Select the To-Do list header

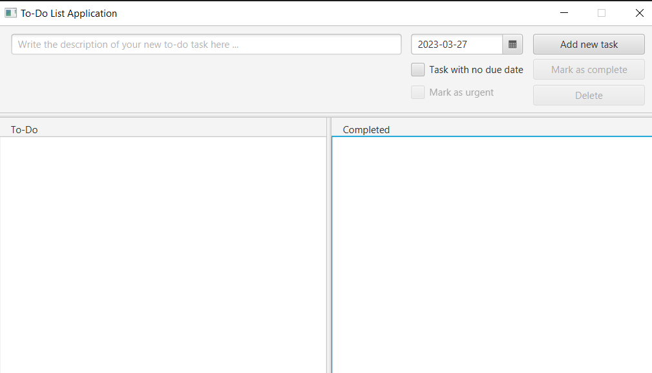pyautogui.click(x=24, y=130)
